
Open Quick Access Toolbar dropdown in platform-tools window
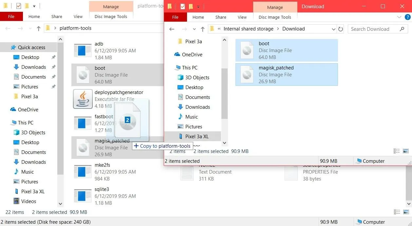(x=34, y=6)
